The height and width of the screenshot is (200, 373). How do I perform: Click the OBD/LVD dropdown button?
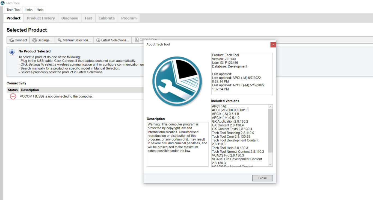(146, 40)
